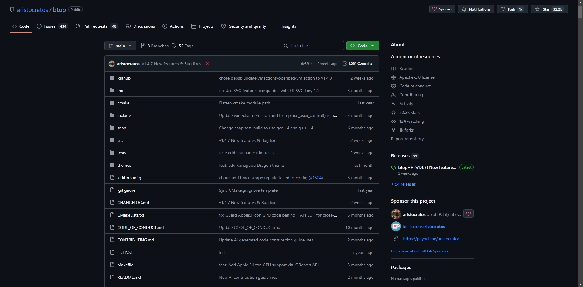Click the file icon for README.md
The image size is (583, 287).
point(112,277)
